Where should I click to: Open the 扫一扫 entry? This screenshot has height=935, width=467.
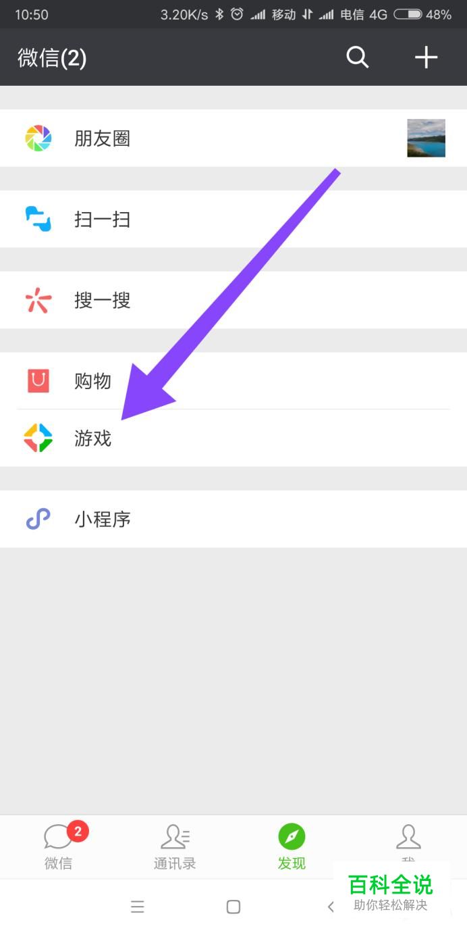tap(233, 219)
